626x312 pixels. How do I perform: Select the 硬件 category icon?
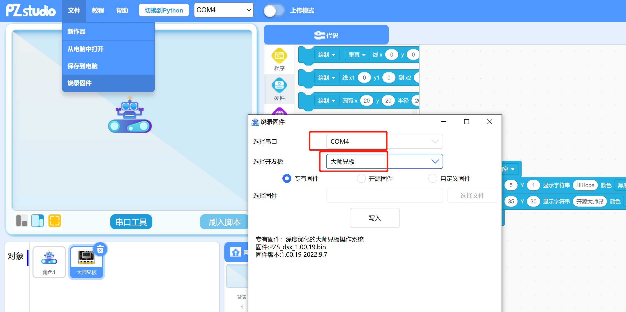279,89
